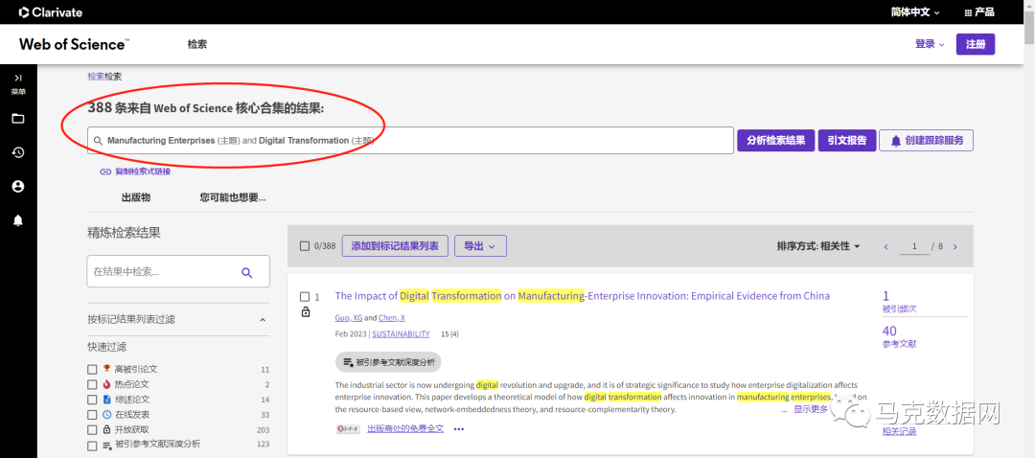Tick the review articles checkbox
The image size is (1035, 458).
(x=92, y=400)
